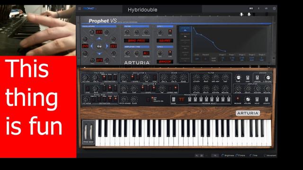Open the LFO 2 Random waveform display
This screenshot has height=170, width=303.
(165, 62)
